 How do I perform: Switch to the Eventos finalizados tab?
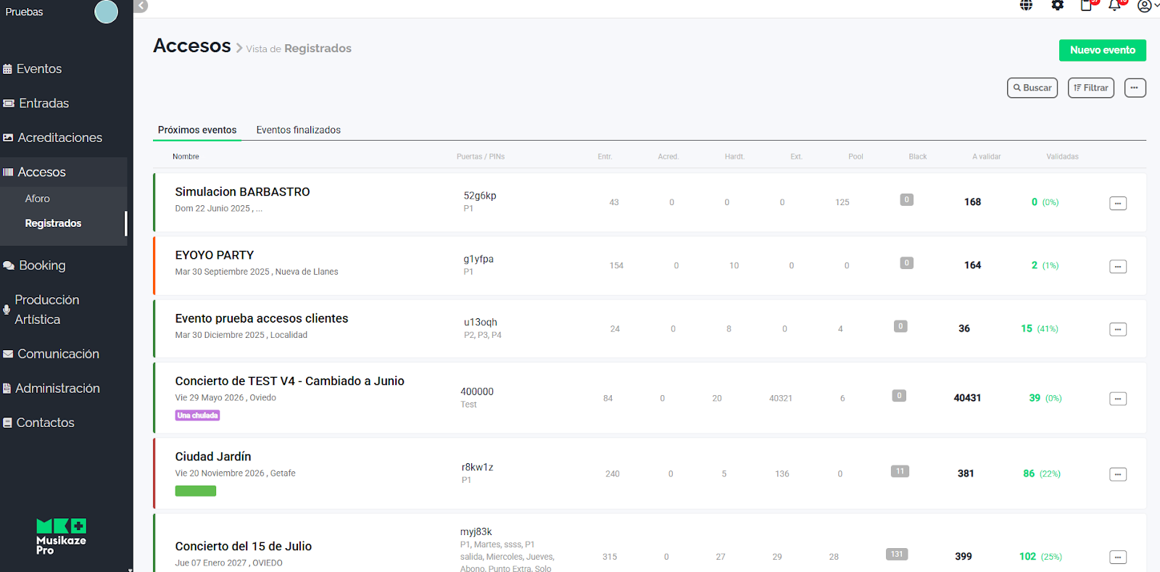tap(298, 130)
